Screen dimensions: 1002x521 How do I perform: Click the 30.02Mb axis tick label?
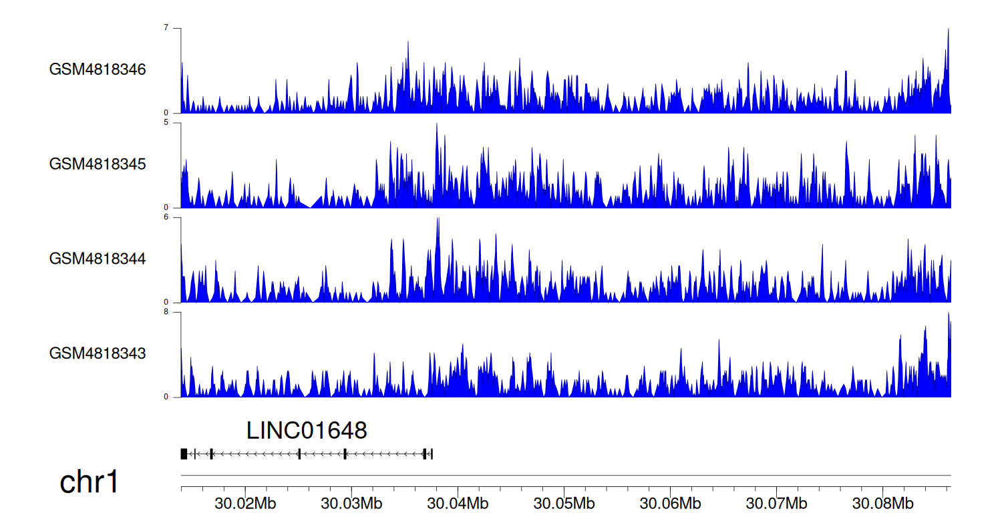click(245, 503)
